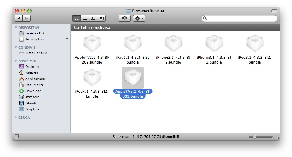The height and width of the screenshot is (157, 292).
Task: Switch to column view mode
Action: [93, 18]
